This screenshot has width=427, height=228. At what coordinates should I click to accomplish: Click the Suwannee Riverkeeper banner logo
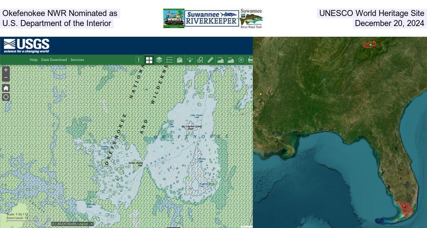click(212, 18)
